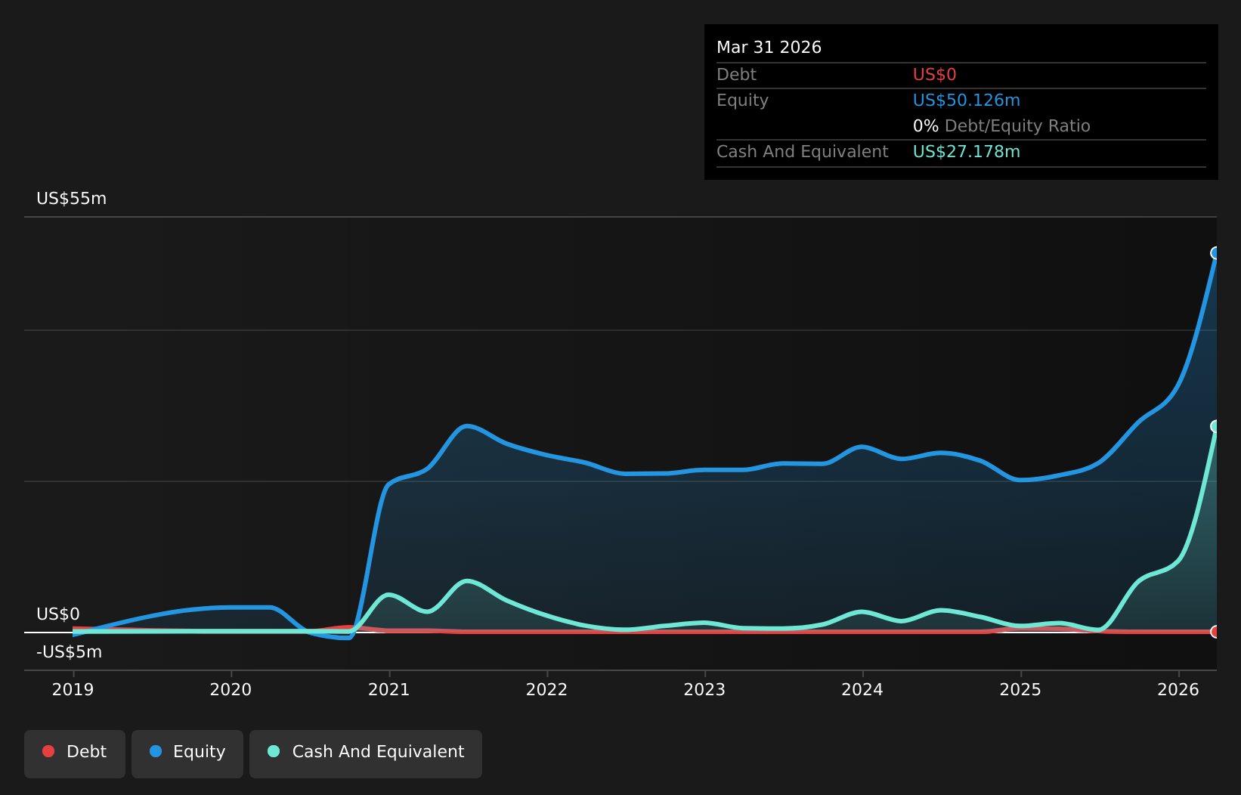Click the US$27.178m cash value in tooltip

[x=967, y=152]
